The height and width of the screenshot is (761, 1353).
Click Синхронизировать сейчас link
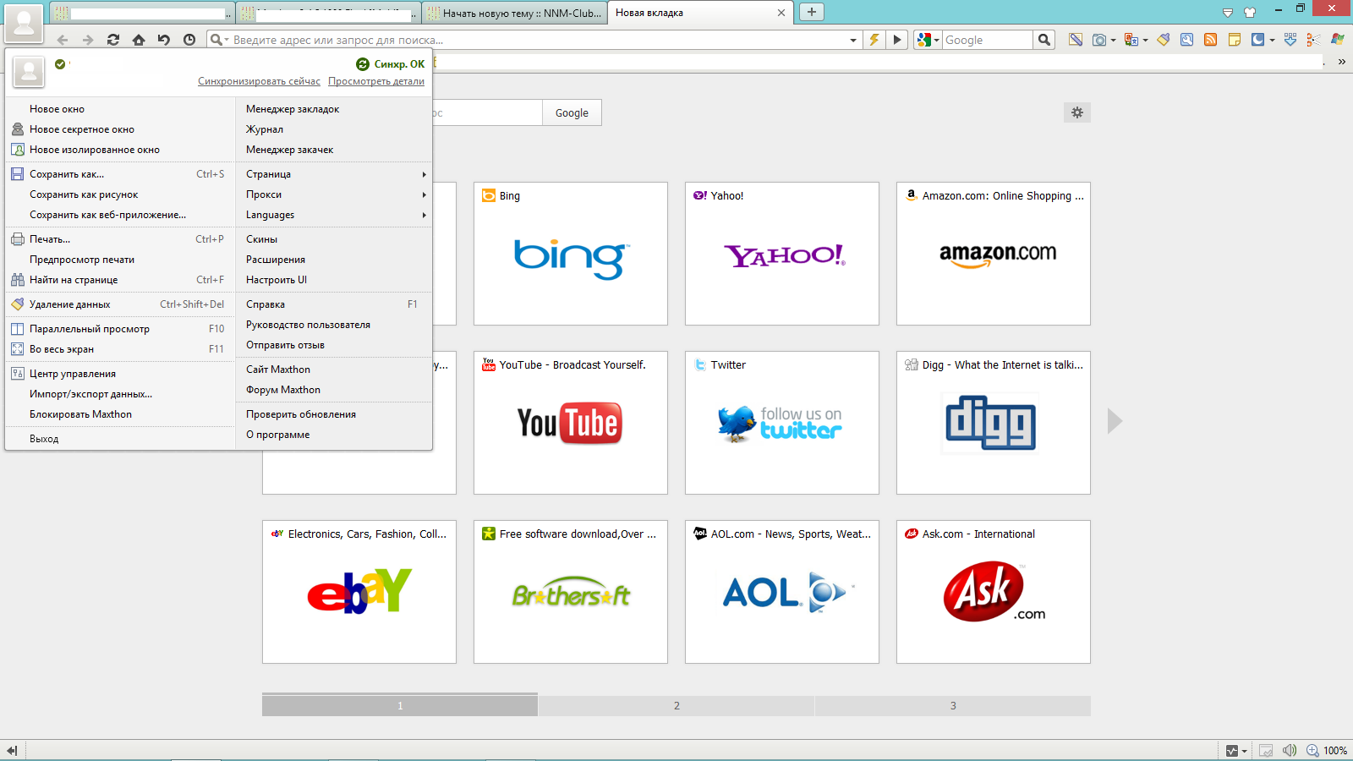pyautogui.click(x=259, y=81)
